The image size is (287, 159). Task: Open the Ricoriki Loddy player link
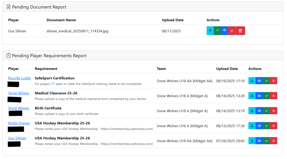pyautogui.click(x=20, y=78)
